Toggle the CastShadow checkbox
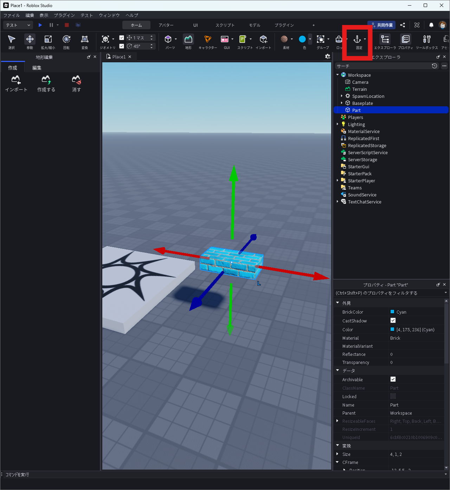Viewport: 450px width, 490px height. [393, 320]
